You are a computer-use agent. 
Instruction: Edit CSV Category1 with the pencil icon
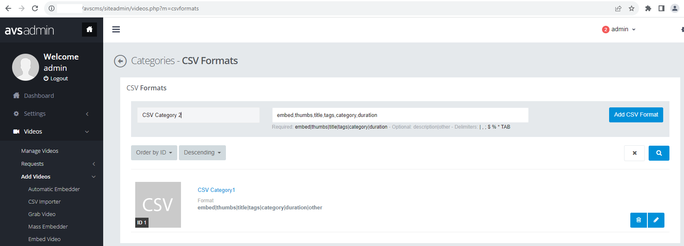coord(656,220)
